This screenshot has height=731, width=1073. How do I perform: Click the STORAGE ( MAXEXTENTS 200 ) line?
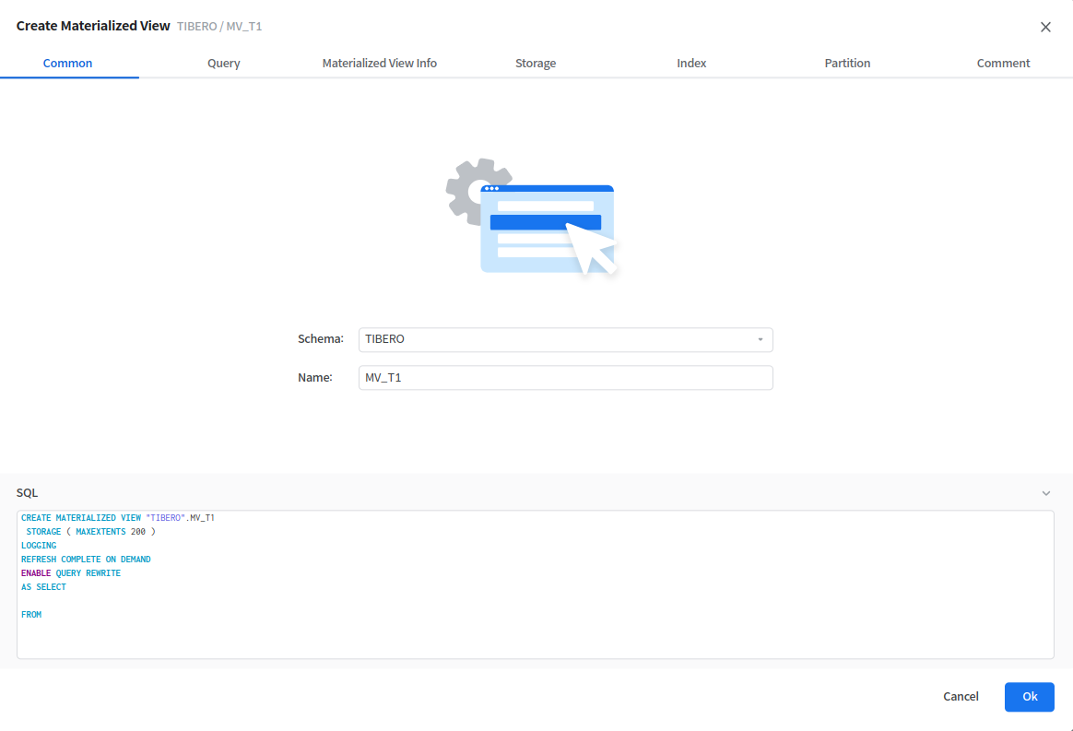(x=91, y=532)
